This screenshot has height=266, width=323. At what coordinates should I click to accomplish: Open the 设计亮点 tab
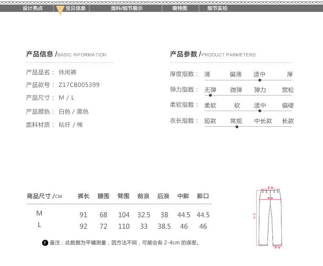click(x=33, y=8)
